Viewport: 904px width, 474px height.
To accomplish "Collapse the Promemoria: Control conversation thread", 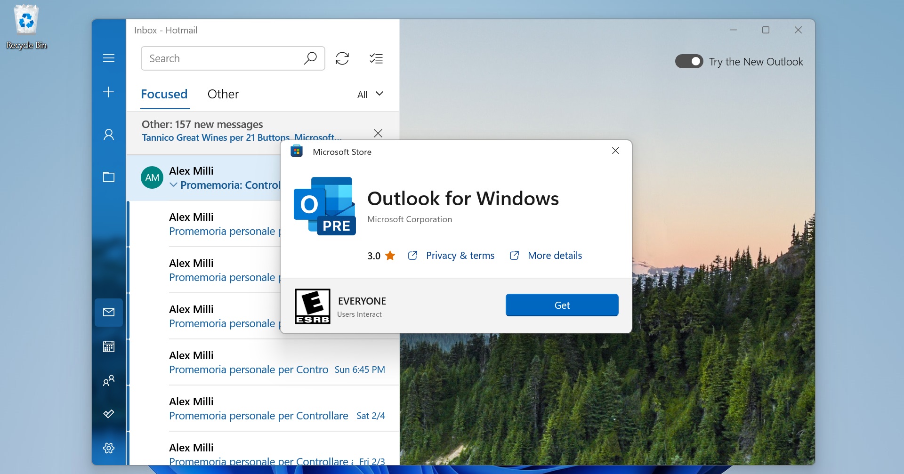I will pos(173,185).
